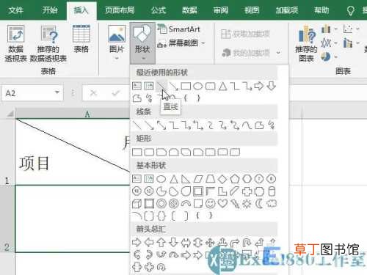
Task: Pick the left-right arrow in 箭头总汇
Action: [186, 243]
